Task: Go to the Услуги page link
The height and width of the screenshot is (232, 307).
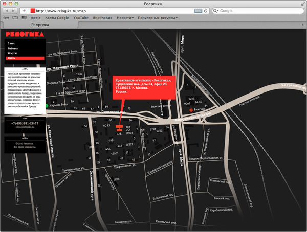Action: point(13,53)
